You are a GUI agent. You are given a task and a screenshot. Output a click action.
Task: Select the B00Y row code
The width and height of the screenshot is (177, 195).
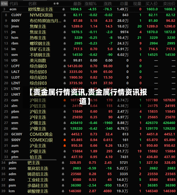pos(16,21)
